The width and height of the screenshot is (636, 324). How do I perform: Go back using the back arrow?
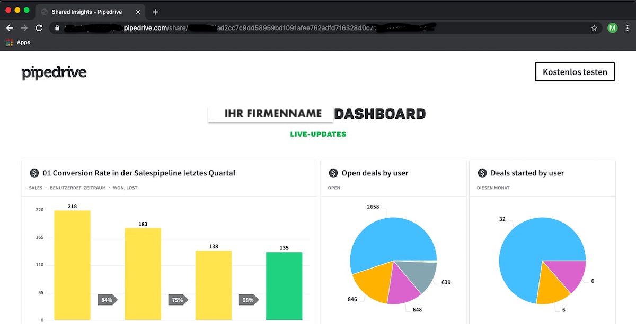click(10, 27)
